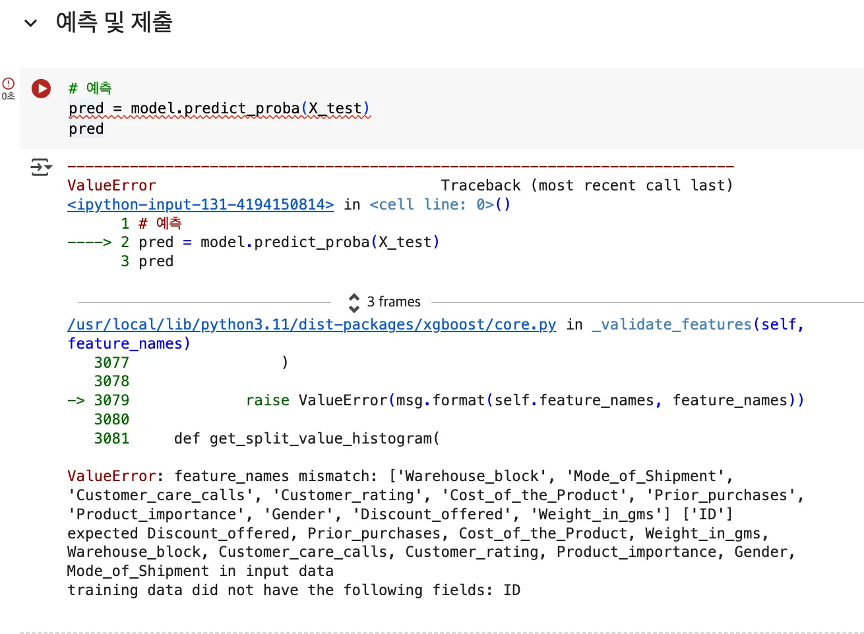Expand the 3 frames traceback toggle
This screenshot has width=864, height=634.
(x=385, y=302)
